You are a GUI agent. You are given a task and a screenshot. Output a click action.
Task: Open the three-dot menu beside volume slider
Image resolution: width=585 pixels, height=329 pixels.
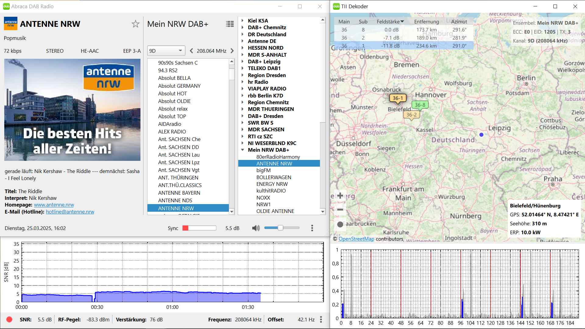click(312, 228)
